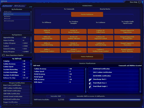The image size is (144, 108).
Task: Click the chevron icon beside Scout profession
Action: (5, 18)
